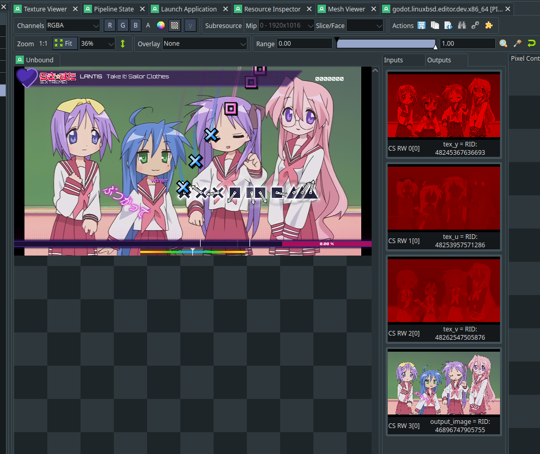Screen dimensions: 540x454
Task: Click the RenderDoc icon on Launch Application tab
Action: (155, 9)
